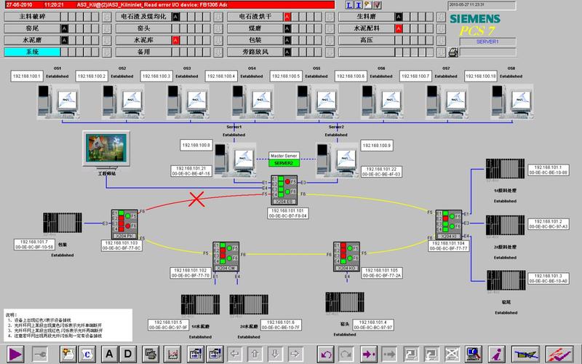The image size is (582, 364).
Task: Click the red squiggle icon at toolbar end
Action: pyautogui.click(x=559, y=354)
